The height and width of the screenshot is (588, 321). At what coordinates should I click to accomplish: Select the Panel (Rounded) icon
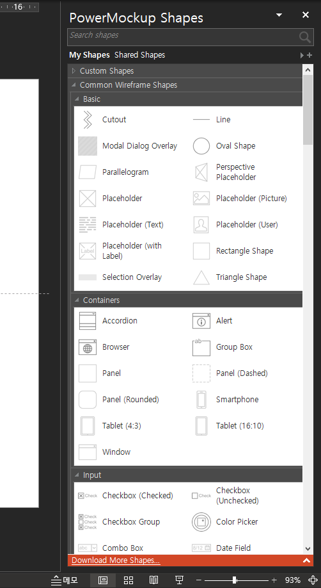87,400
